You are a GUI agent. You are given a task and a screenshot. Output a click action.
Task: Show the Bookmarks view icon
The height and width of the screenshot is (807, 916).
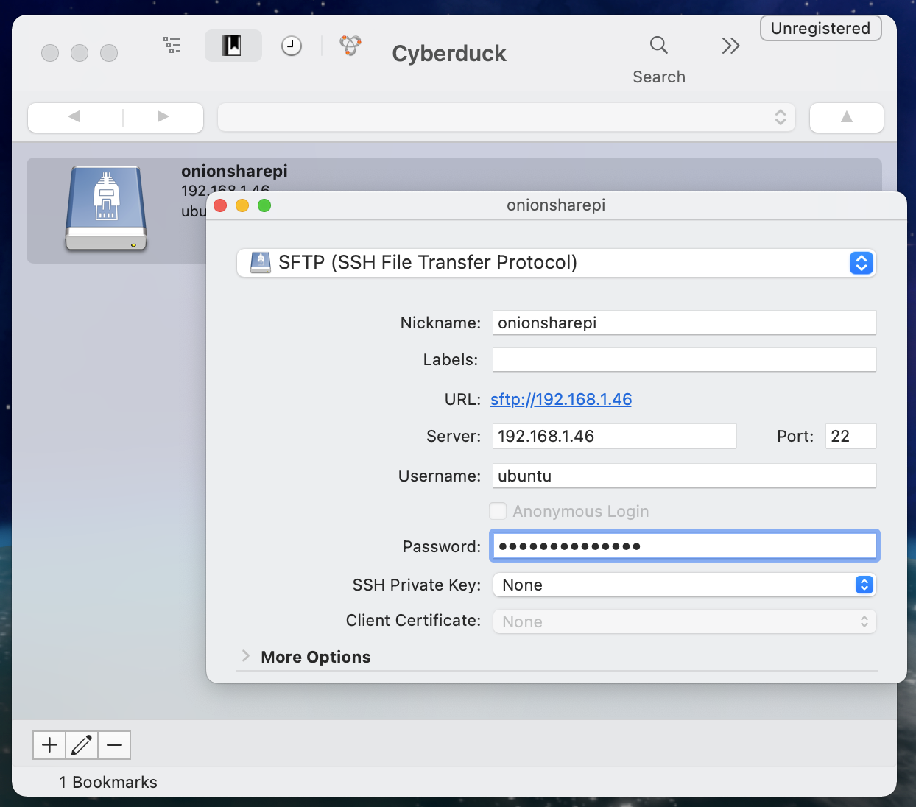pos(233,46)
